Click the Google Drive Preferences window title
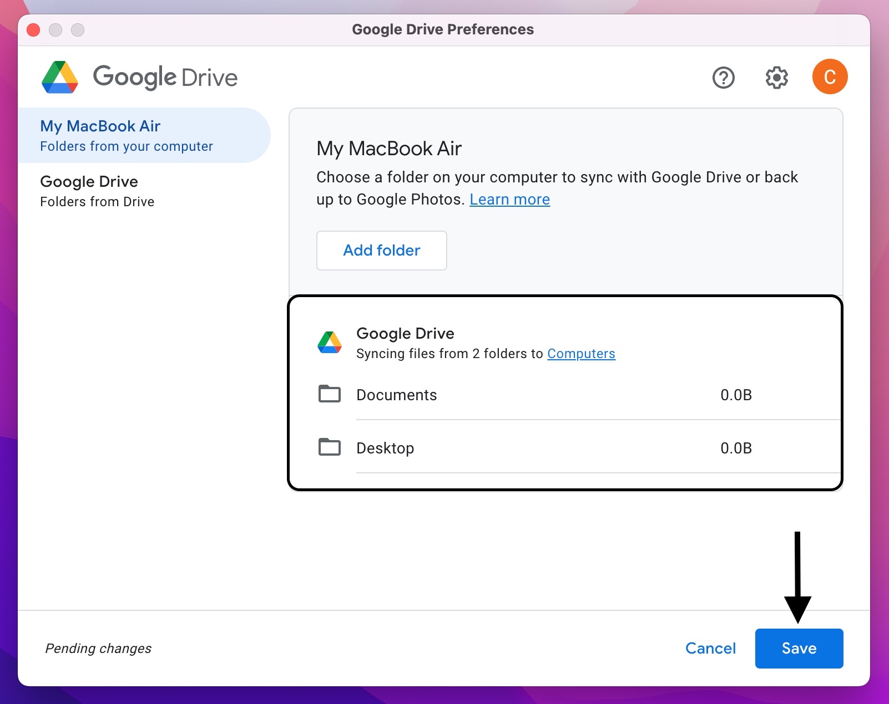This screenshot has width=889, height=704. (x=443, y=29)
